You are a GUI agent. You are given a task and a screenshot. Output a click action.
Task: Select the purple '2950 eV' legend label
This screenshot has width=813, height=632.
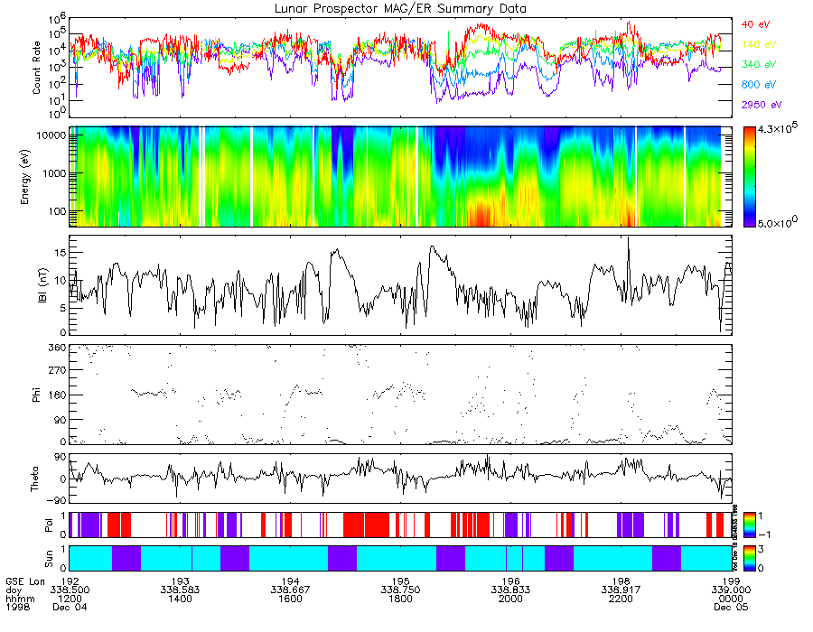pos(762,105)
